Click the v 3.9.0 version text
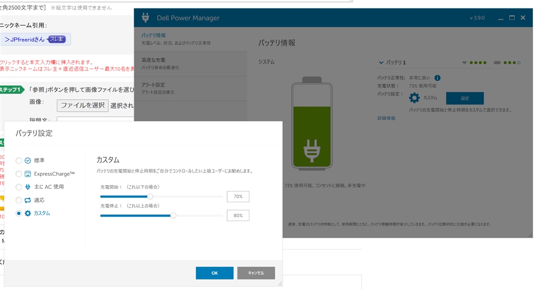The height and width of the screenshot is (290, 538). point(477,18)
